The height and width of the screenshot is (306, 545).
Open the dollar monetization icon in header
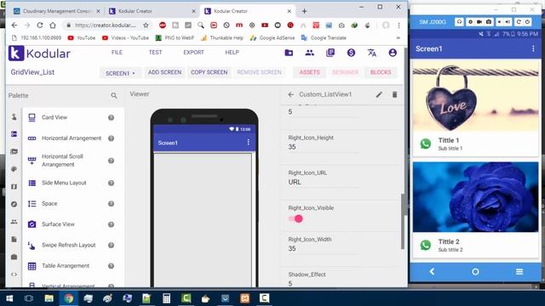(x=351, y=53)
